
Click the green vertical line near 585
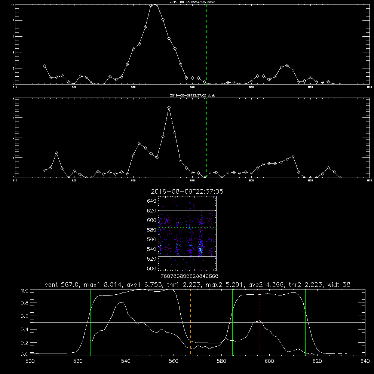(232, 322)
